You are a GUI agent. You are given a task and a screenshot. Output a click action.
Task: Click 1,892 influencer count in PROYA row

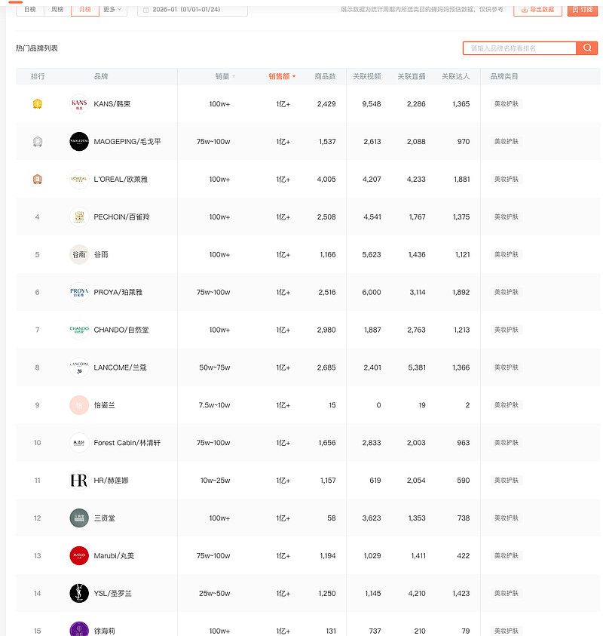click(x=461, y=292)
